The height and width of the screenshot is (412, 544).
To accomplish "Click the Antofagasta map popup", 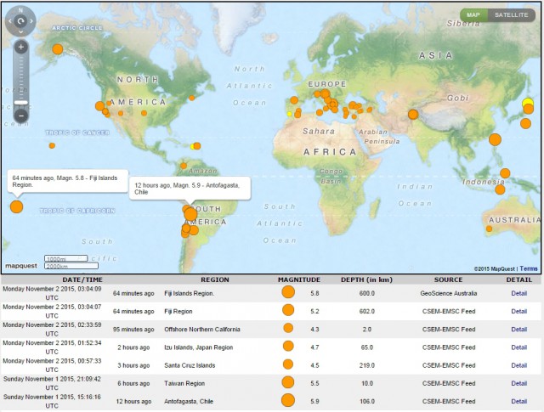I will pos(190,189).
